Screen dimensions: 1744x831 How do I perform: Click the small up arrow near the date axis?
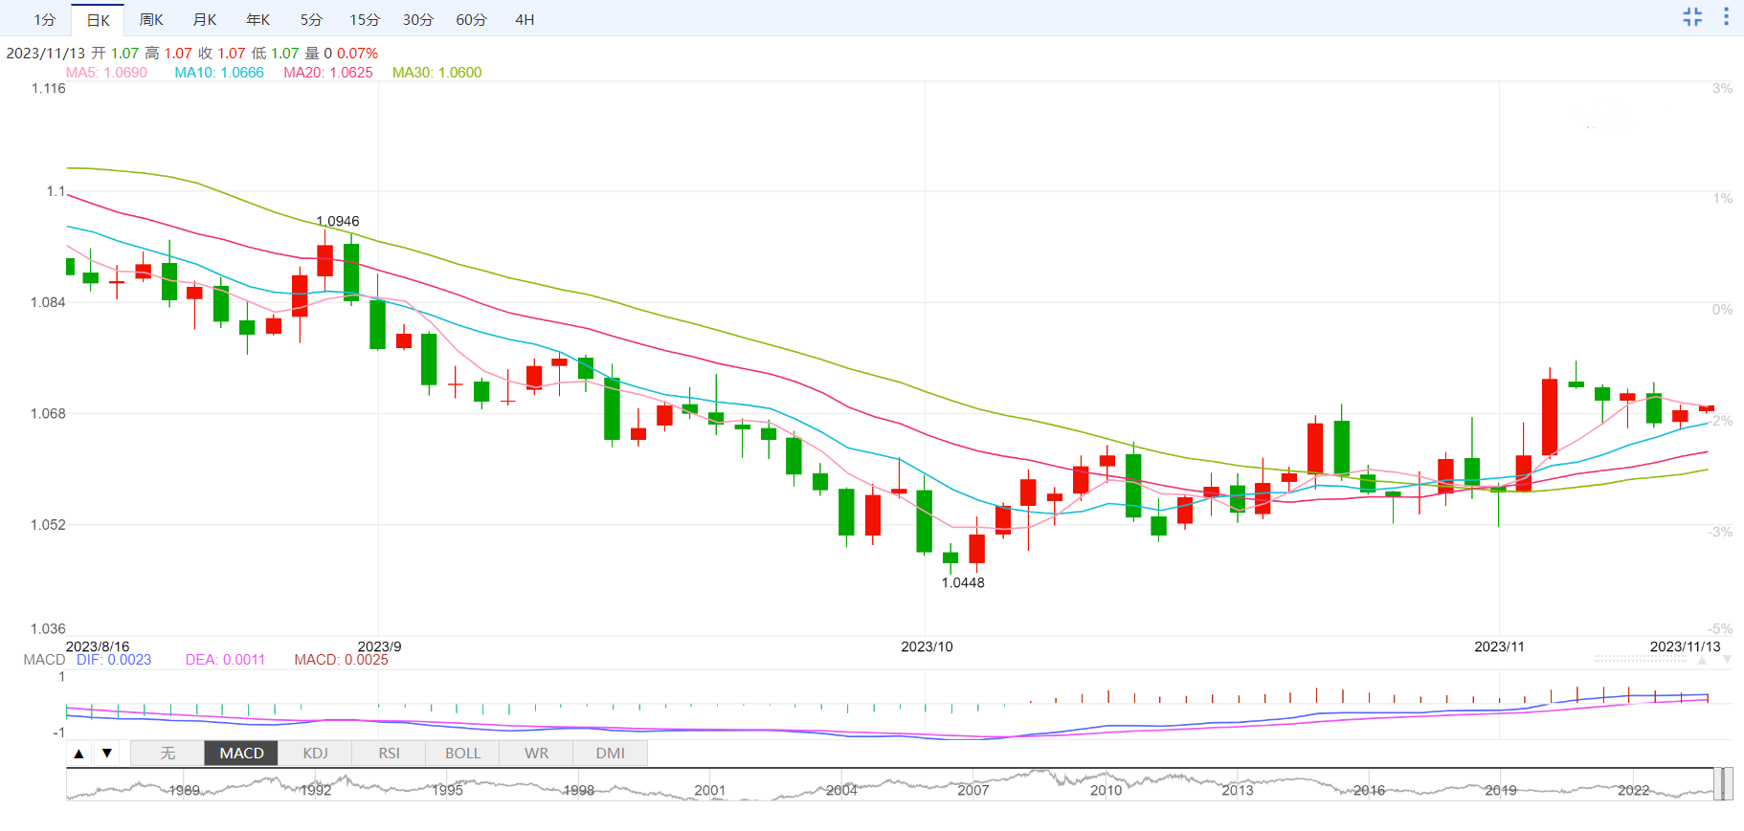tap(1702, 661)
